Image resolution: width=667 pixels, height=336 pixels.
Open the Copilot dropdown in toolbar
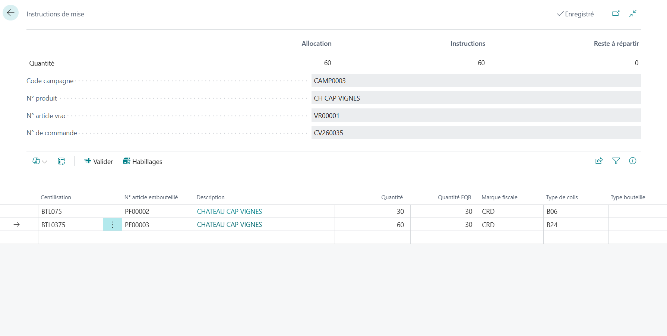click(x=40, y=161)
